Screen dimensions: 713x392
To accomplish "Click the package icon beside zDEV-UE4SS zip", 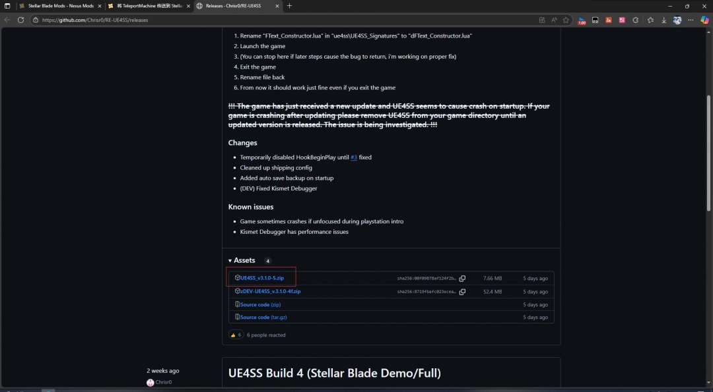I will pyautogui.click(x=238, y=291).
